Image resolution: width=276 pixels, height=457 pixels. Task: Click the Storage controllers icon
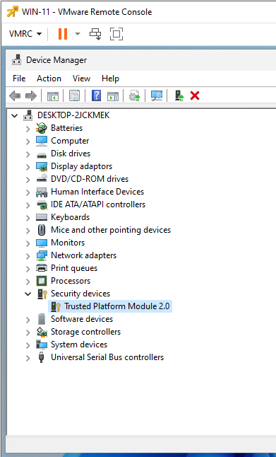pyautogui.click(x=42, y=332)
